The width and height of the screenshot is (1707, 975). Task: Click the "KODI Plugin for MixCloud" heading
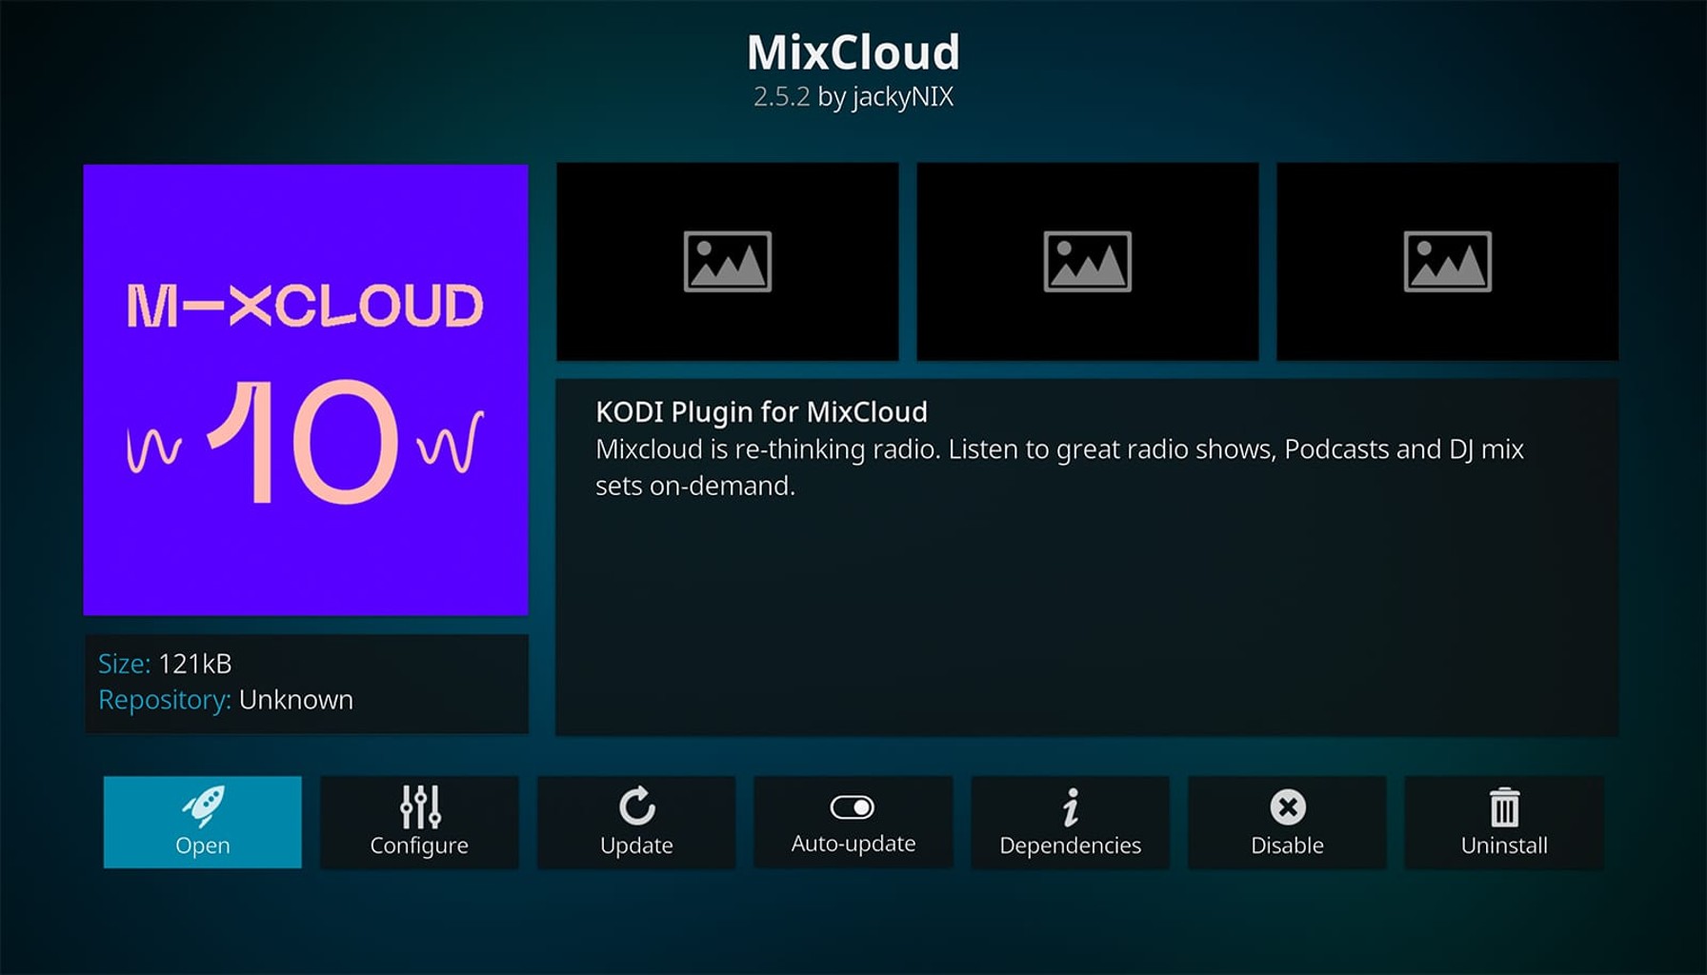coord(761,412)
